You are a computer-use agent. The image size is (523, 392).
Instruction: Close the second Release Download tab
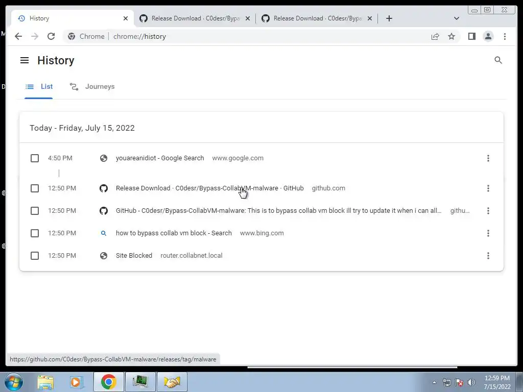[x=370, y=18]
